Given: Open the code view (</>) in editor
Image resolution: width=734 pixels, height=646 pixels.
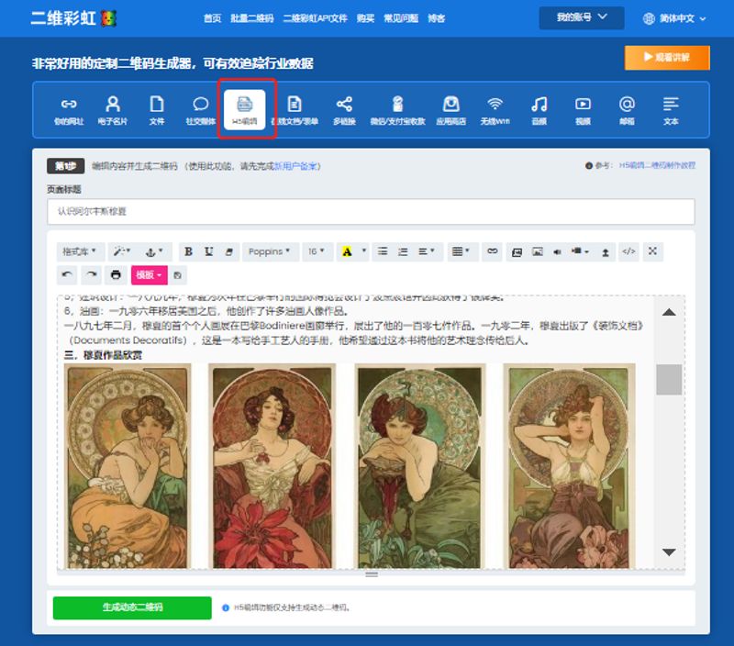Looking at the screenshot, I should click(628, 251).
